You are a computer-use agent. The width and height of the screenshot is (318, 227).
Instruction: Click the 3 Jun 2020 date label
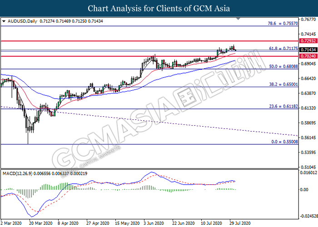(154, 223)
